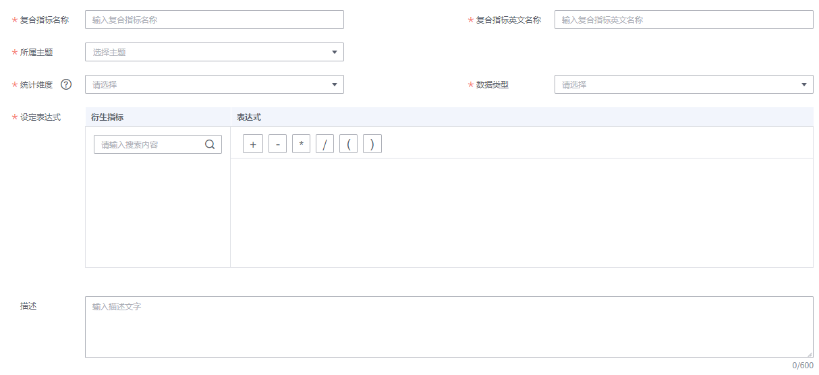Open the 数据类型 dropdown

(x=684, y=84)
